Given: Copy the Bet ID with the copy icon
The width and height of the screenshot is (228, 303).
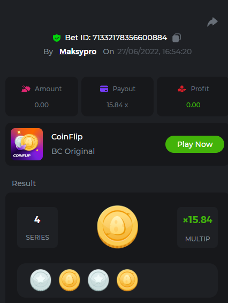Looking at the screenshot, I should point(177,38).
